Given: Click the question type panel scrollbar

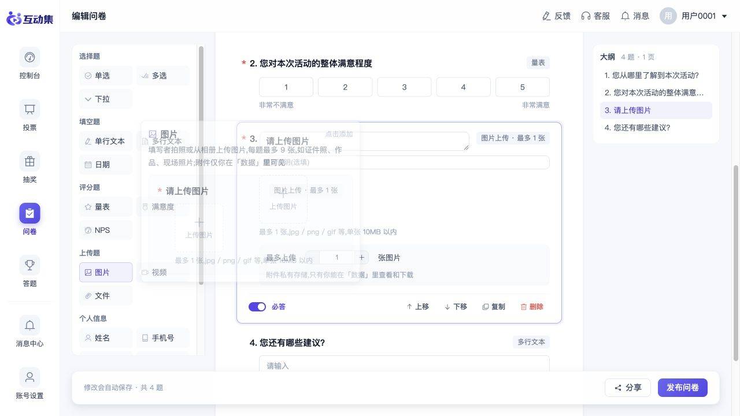Looking at the screenshot, I should pos(201,165).
